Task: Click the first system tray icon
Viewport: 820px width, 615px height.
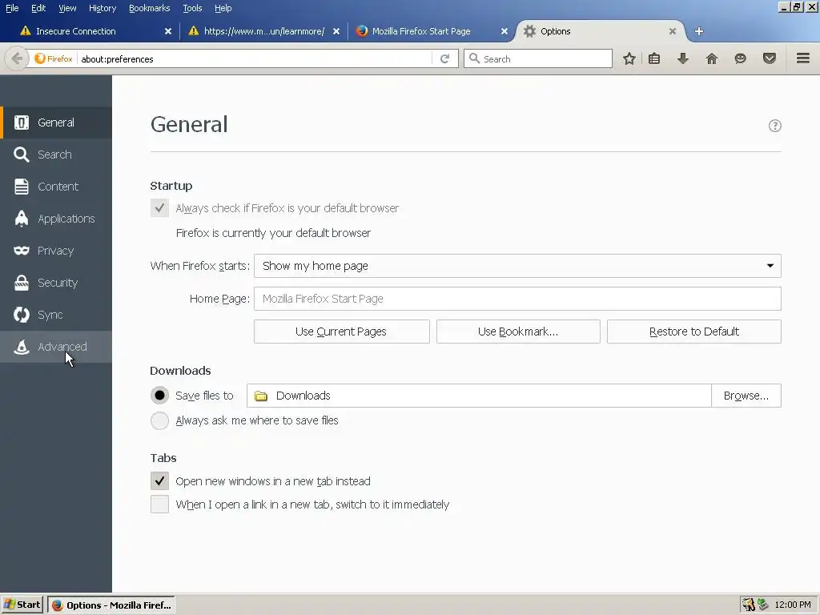Action: click(x=749, y=605)
